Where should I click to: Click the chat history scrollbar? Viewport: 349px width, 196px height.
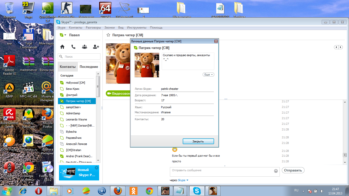(x=345, y=155)
